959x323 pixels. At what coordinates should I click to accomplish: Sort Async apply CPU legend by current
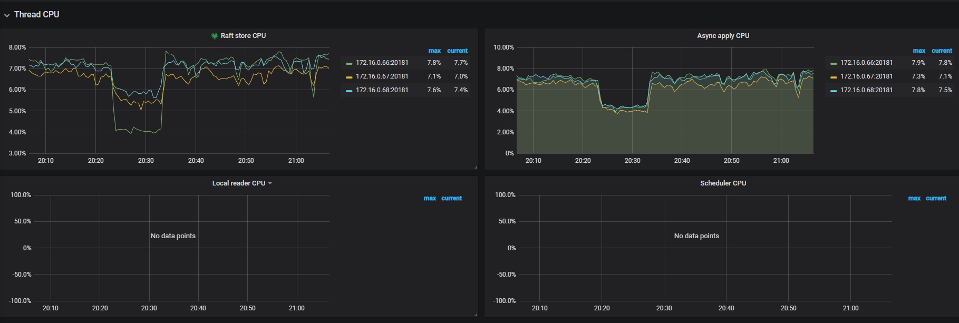tap(942, 51)
